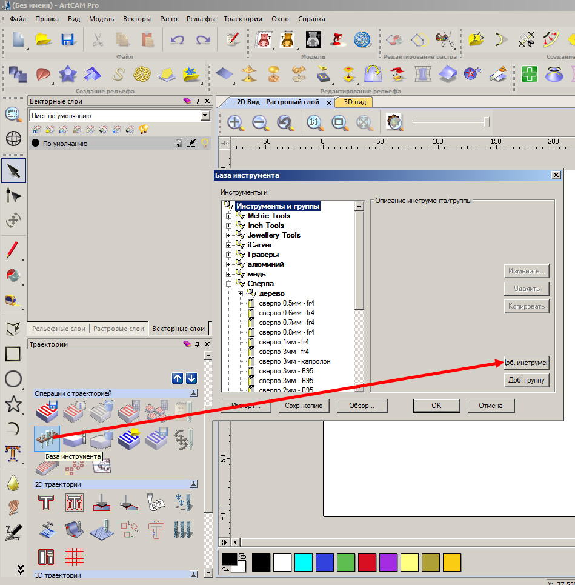Select the circle drawing tool

[x=13, y=379]
